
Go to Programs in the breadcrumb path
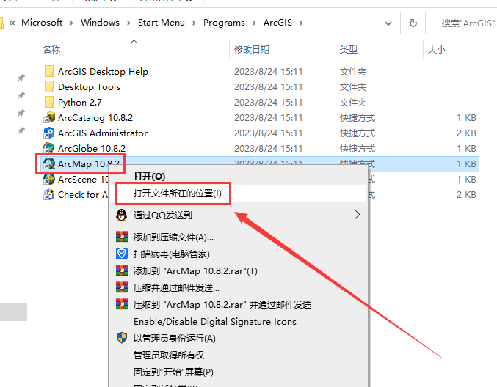pos(224,23)
